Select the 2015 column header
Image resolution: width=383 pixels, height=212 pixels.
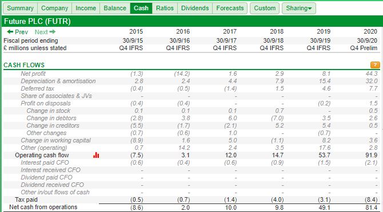point(136,31)
